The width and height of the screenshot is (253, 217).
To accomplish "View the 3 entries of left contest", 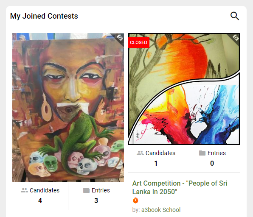I will point(96,200).
